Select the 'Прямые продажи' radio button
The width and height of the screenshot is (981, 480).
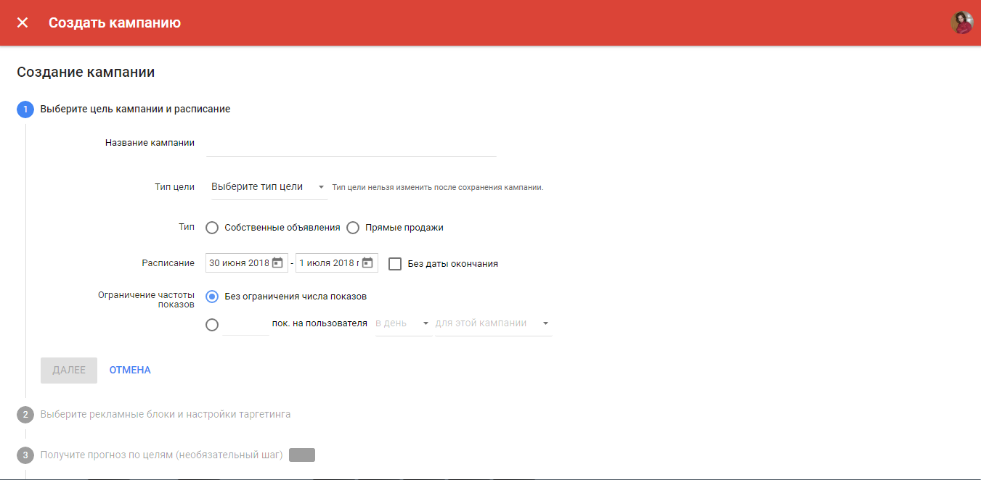click(x=353, y=227)
